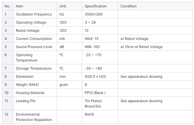Select the "PPO( Black )" housing material cell

(95, 93)
